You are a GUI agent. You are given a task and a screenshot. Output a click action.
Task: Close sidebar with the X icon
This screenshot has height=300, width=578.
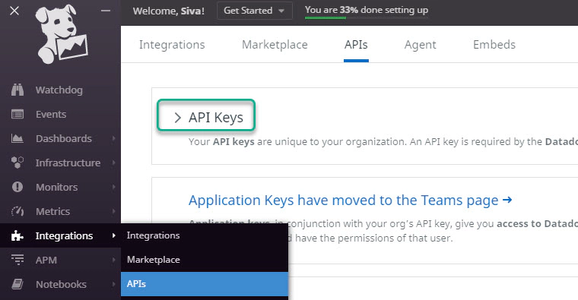pos(14,11)
